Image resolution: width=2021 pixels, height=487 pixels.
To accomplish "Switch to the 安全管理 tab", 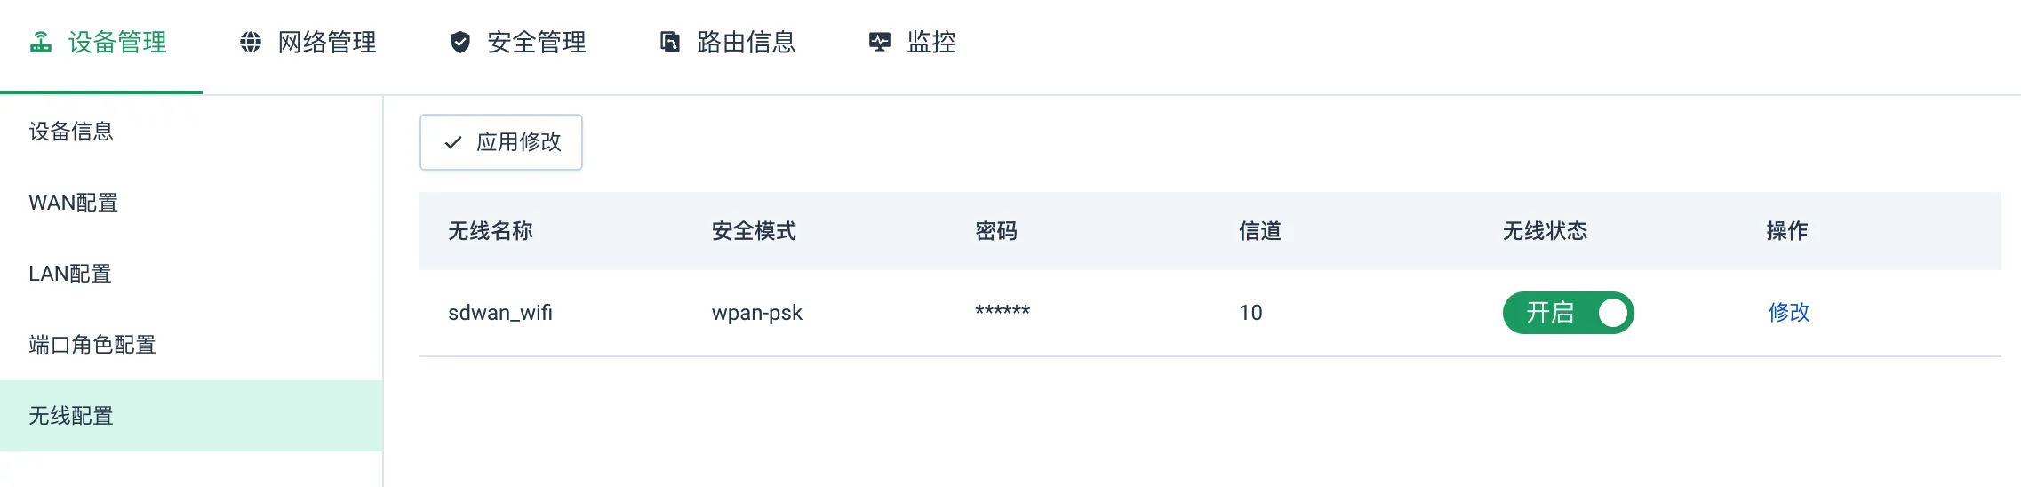I will 517,42.
